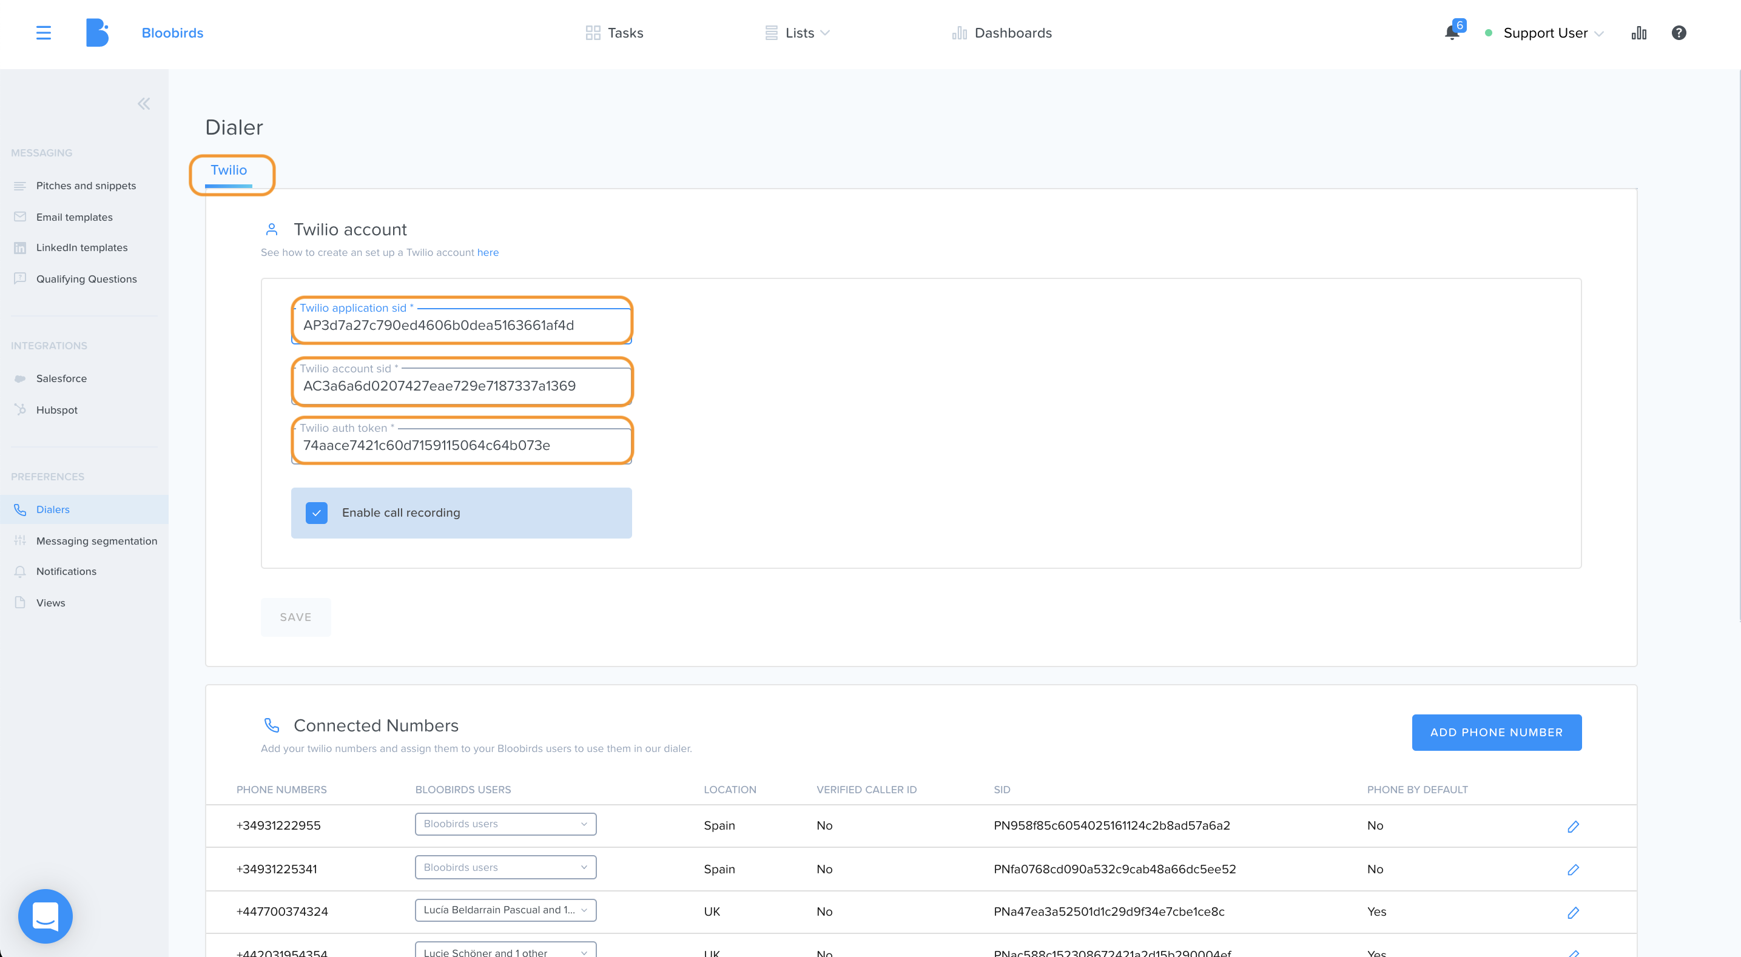Viewport: 1741px width, 957px height.
Task: Click the Hubspot icon
Action: (x=19, y=409)
